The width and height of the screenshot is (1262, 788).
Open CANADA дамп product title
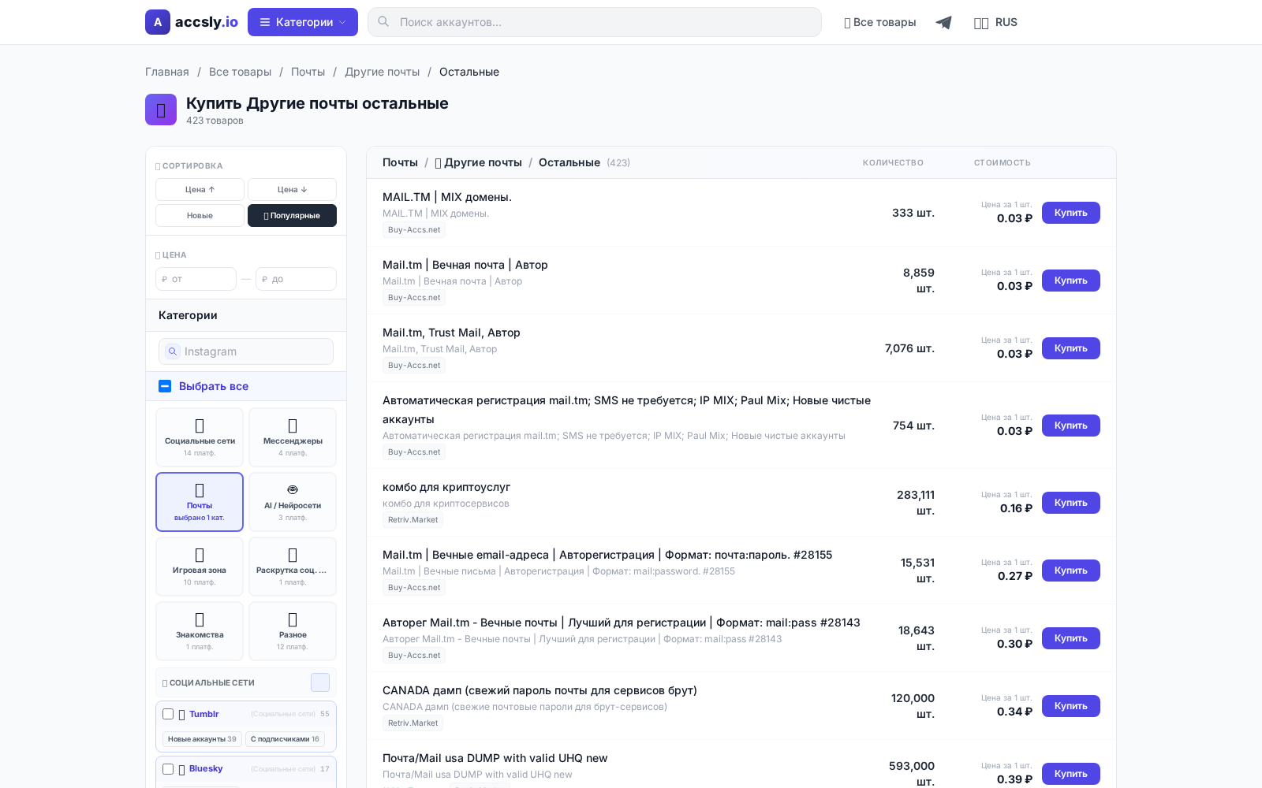coord(540,690)
